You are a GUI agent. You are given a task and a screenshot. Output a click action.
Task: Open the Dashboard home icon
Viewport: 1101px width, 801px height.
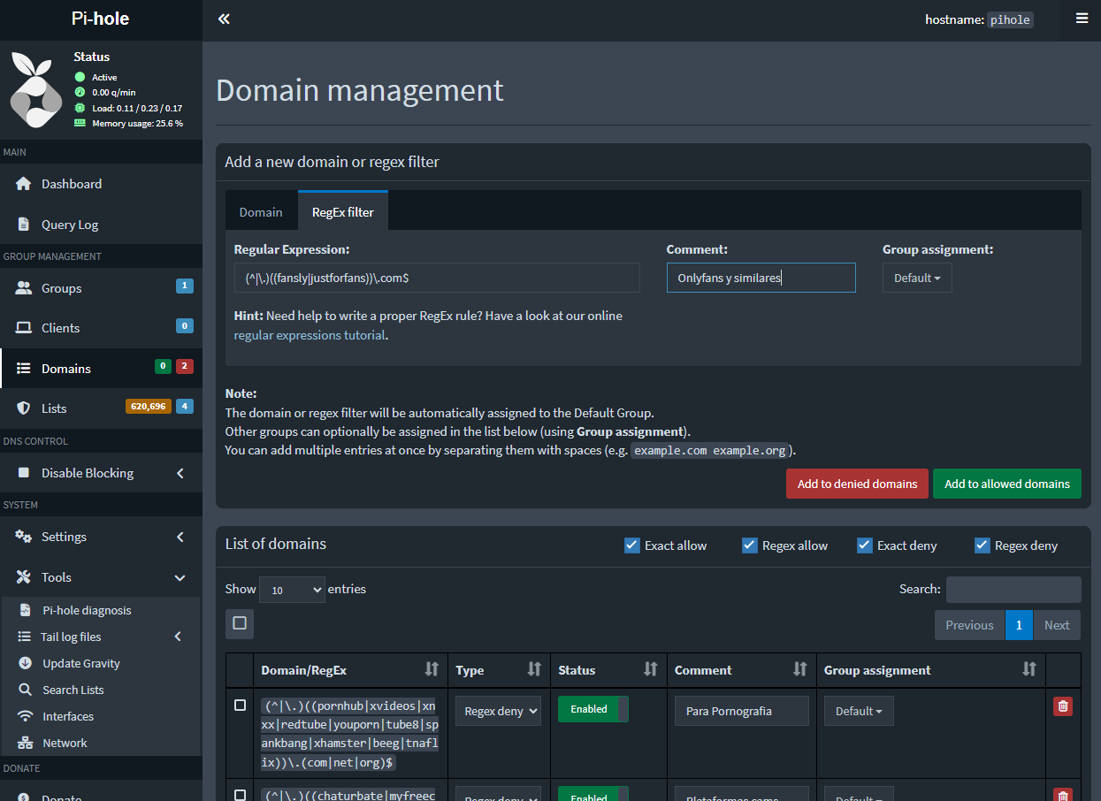click(24, 184)
